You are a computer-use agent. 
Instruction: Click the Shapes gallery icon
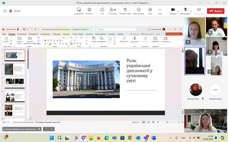[94, 39]
